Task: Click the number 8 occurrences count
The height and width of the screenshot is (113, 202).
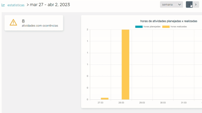Action: click(23, 21)
